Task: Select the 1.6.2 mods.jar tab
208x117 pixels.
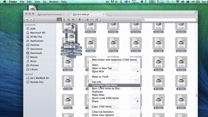Action: click(x=83, y=14)
